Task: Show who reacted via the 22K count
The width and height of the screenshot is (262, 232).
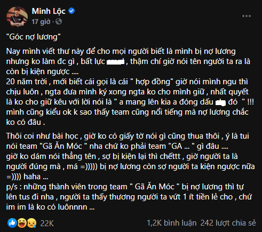Action: click(x=47, y=223)
